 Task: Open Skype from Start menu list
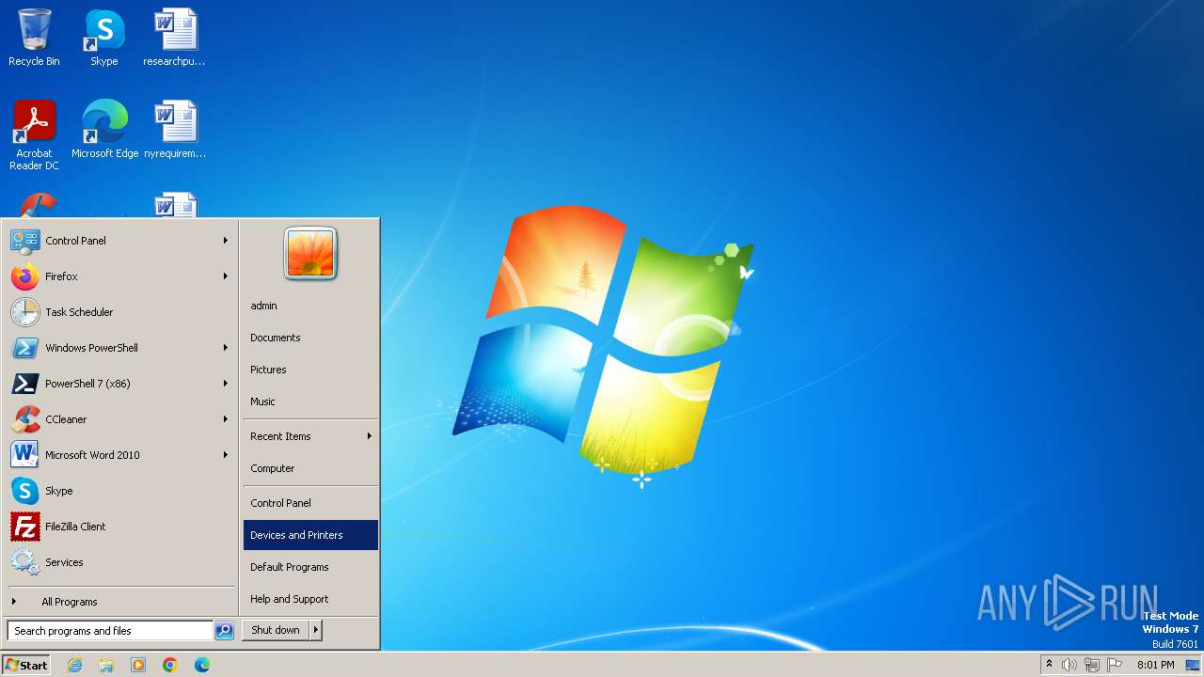coord(120,491)
